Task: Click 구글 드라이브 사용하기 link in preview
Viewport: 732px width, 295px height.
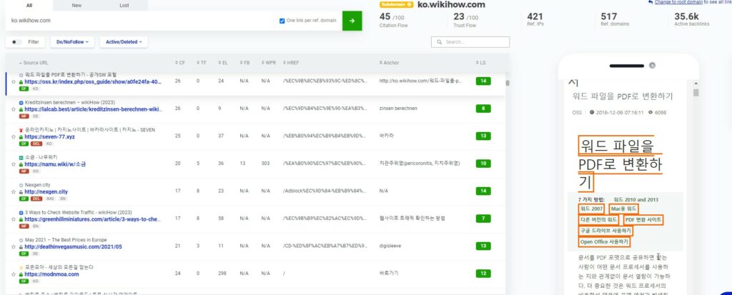Action: 605,231
